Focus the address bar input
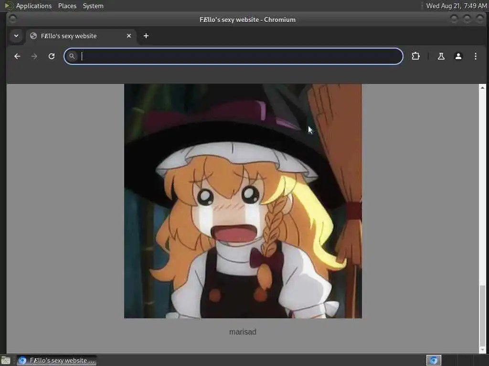 (x=233, y=56)
